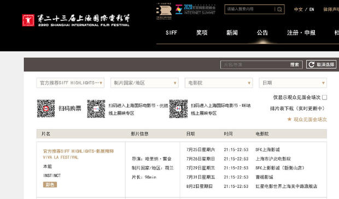The height and width of the screenshot is (199, 339).
Task: Open the 新闻 menu item
Action: tap(232, 33)
